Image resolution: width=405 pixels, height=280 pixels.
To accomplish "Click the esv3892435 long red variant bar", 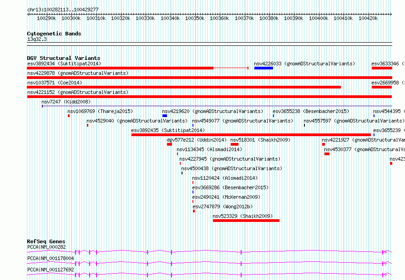I will 251,135.
